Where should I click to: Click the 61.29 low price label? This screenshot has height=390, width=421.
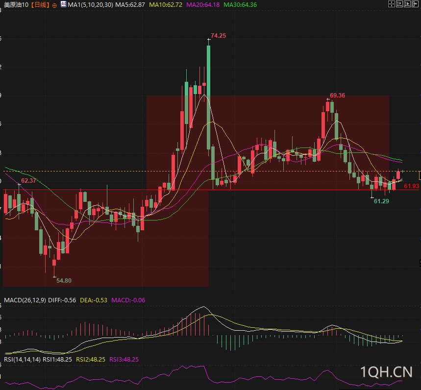pyautogui.click(x=381, y=201)
